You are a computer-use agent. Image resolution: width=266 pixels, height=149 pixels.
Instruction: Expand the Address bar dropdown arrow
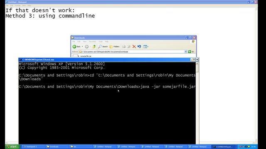pos(186,52)
